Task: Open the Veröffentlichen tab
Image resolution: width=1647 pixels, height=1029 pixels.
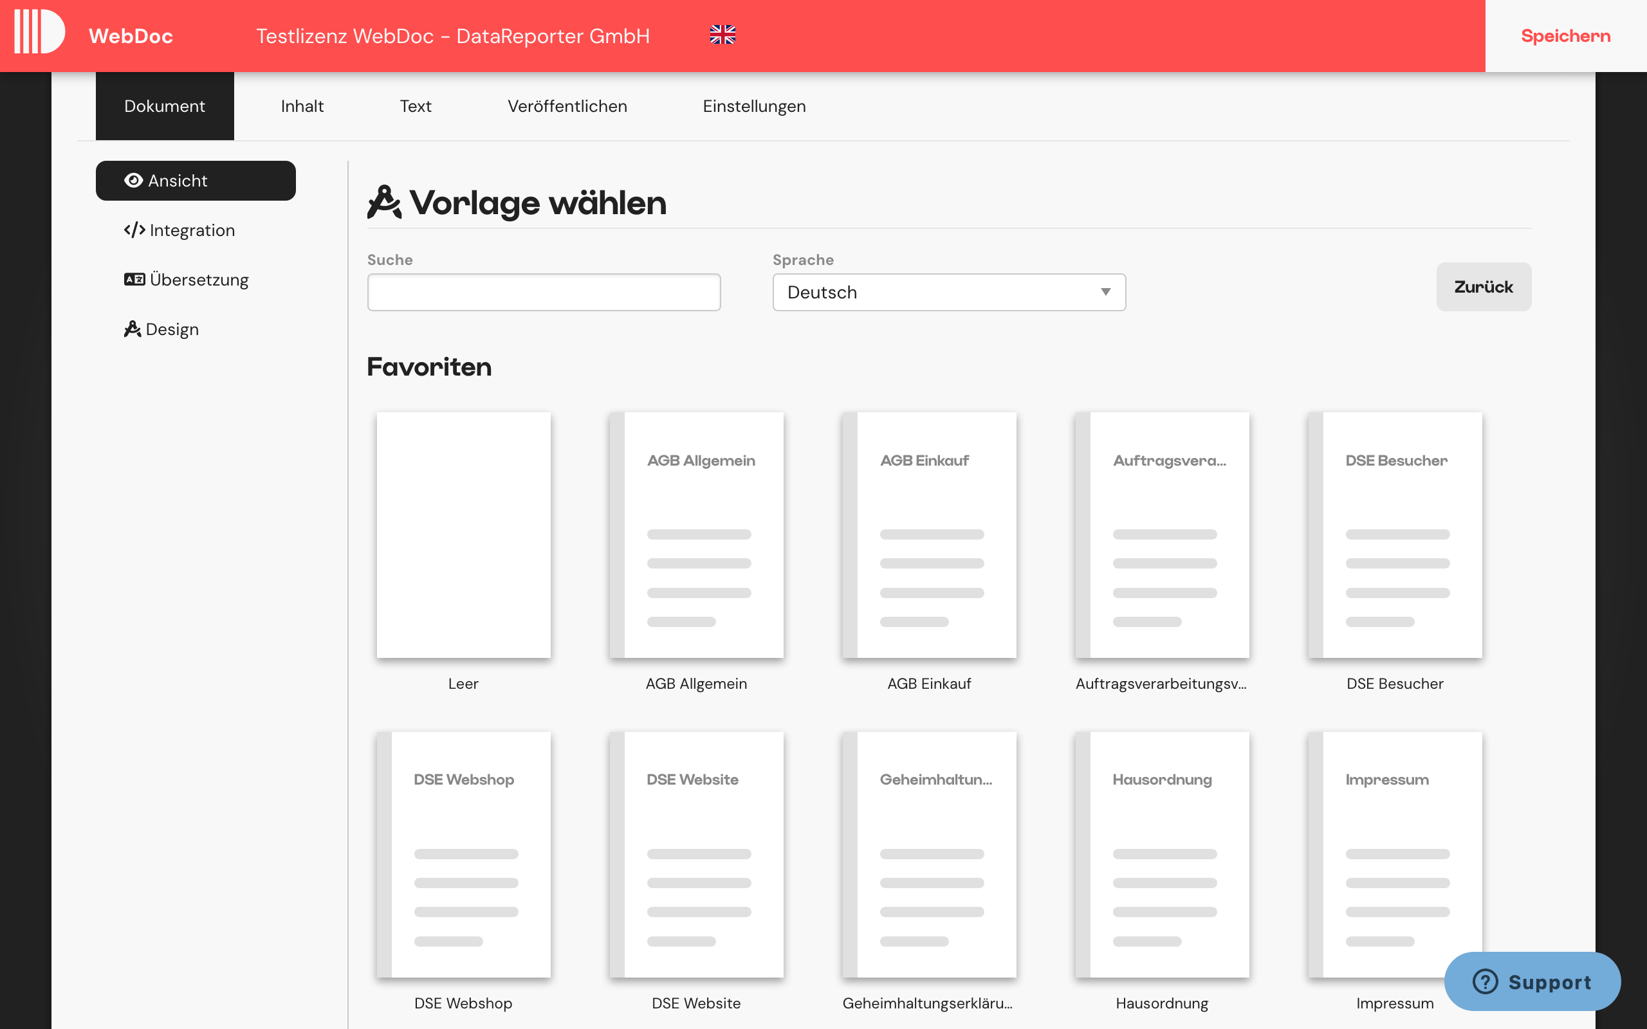Action: pyautogui.click(x=567, y=105)
